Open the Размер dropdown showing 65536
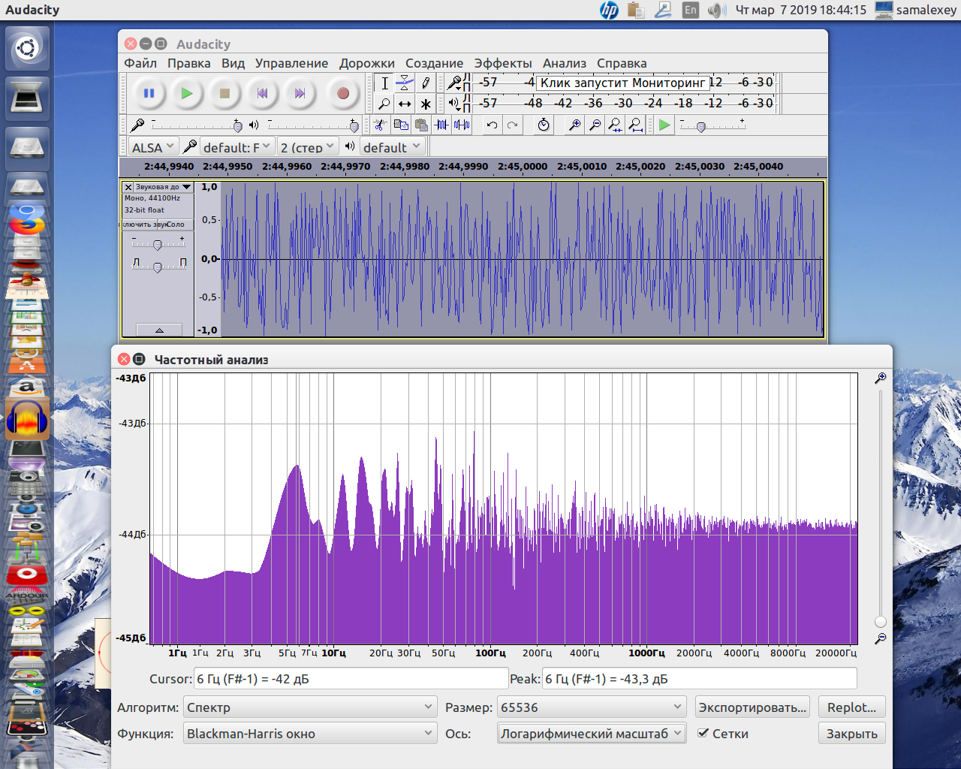Screen dimensions: 961x769 click(592, 707)
